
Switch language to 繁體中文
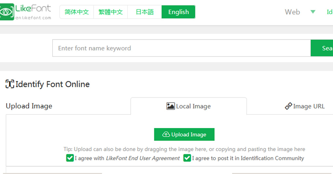click(x=111, y=12)
